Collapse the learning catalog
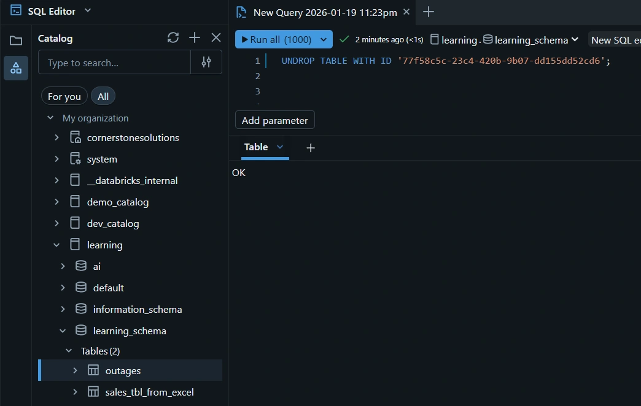641x406 pixels. tap(57, 245)
